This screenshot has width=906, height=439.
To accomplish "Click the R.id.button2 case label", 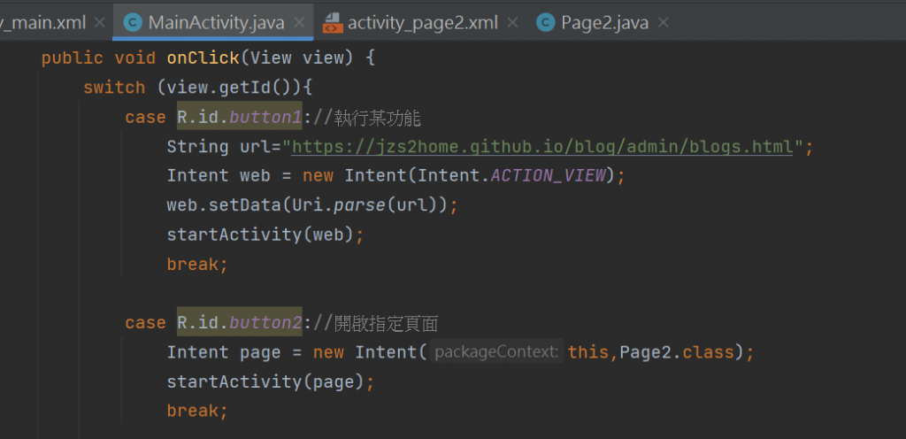I will (x=239, y=322).
